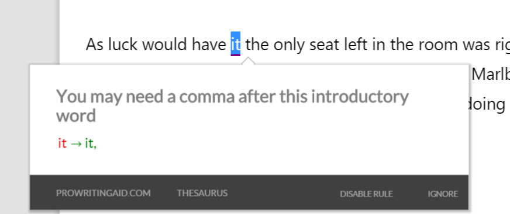Place cursor on the word "only"

click(x=289, y=45)
